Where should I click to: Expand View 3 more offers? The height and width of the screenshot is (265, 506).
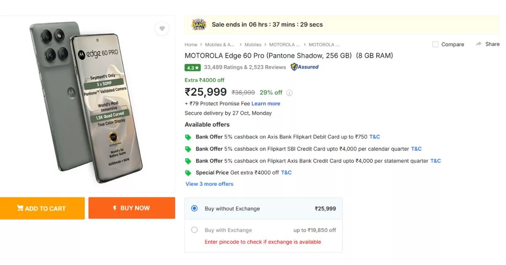click(209, 184)
